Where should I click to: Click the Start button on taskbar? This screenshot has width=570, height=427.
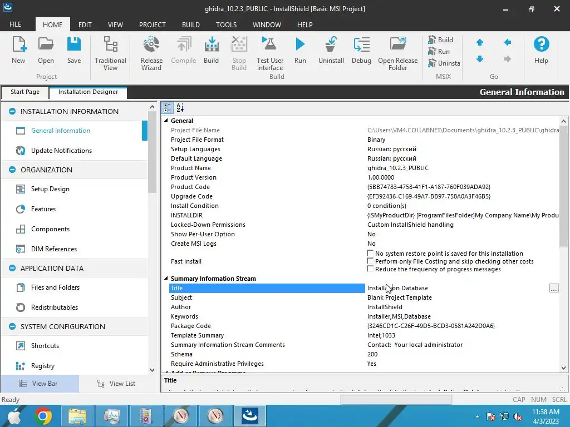click(14, 416)
